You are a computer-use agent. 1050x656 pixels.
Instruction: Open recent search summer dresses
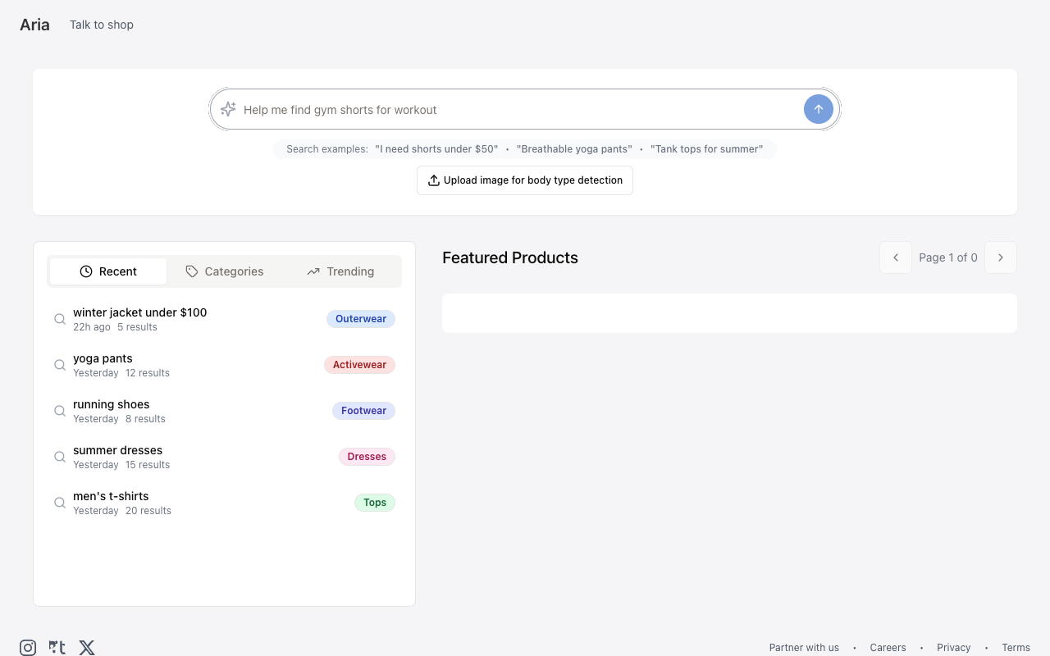pyautogui.click(x=224, y=457)
